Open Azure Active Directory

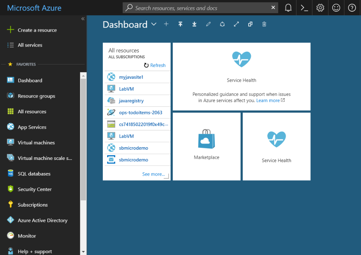pos(43,220)
